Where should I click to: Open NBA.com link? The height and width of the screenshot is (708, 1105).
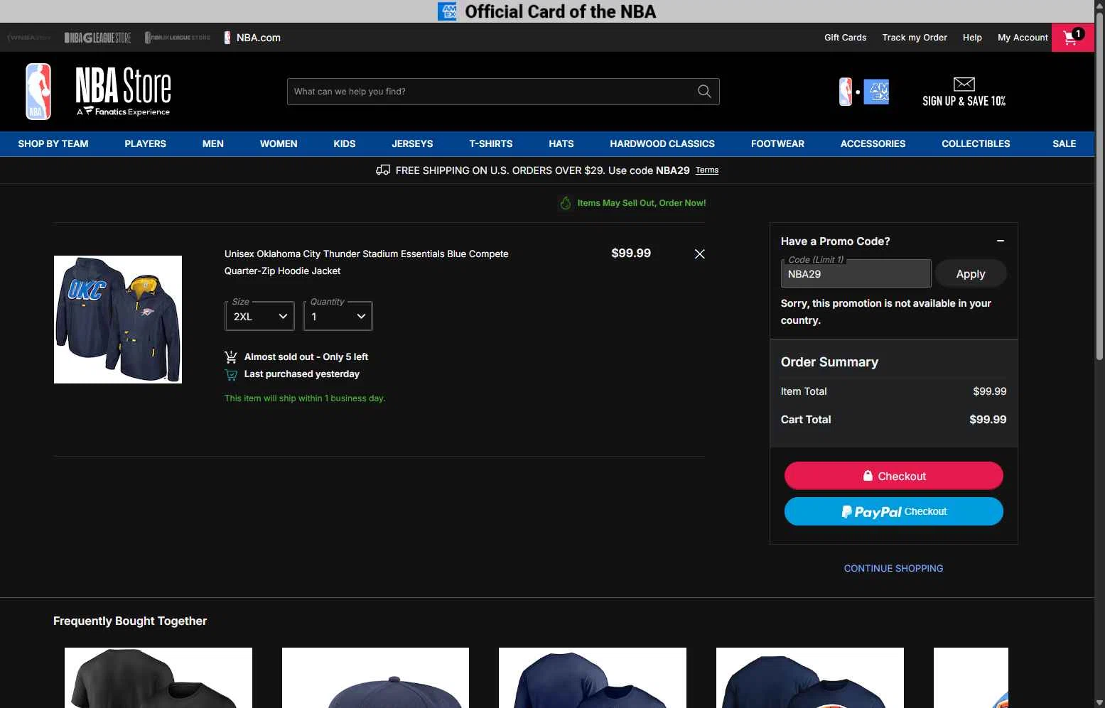(252, 38)
